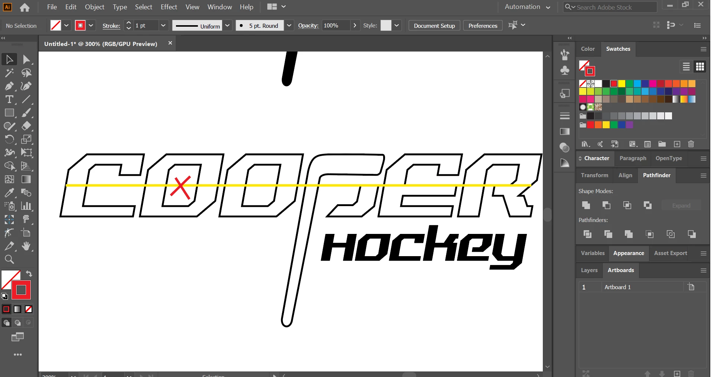
Task: Set paint mode to Gradient
Action: click(x=17, y=309)
